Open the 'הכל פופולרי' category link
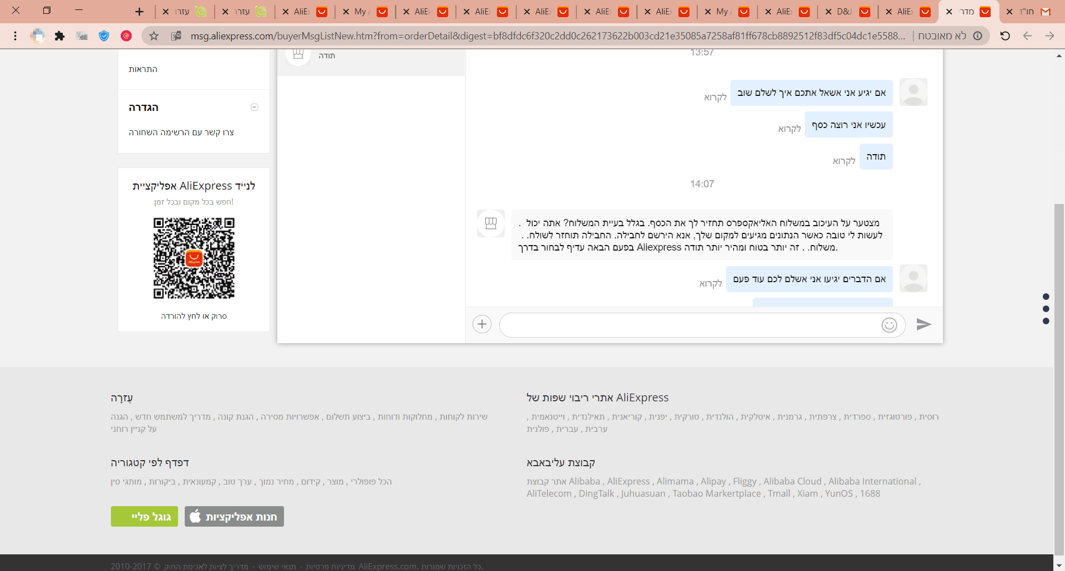1065x571 pixels. click(x=372, y=482)
